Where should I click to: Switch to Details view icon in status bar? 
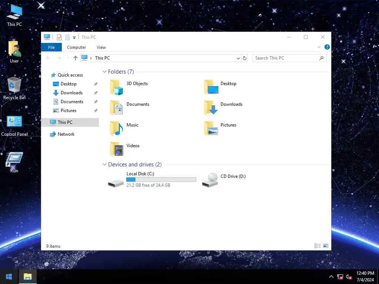point(317,246)
